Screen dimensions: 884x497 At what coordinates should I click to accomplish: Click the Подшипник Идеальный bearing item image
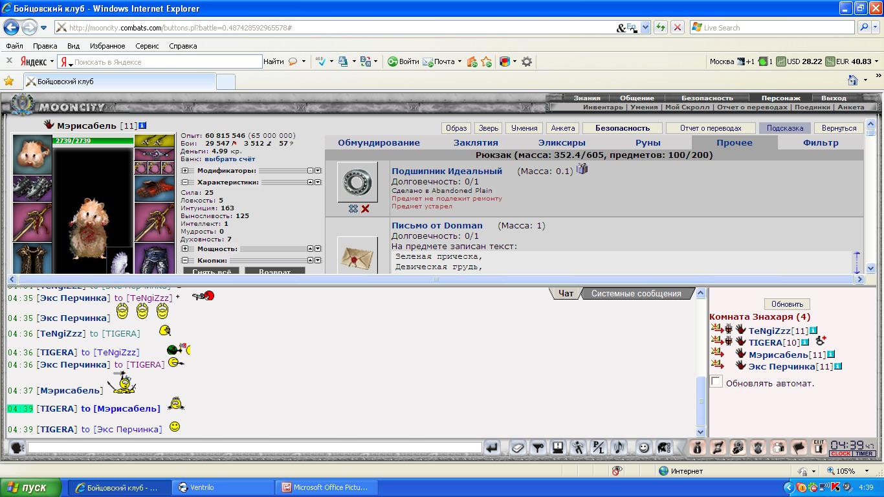tap(357, 182)
